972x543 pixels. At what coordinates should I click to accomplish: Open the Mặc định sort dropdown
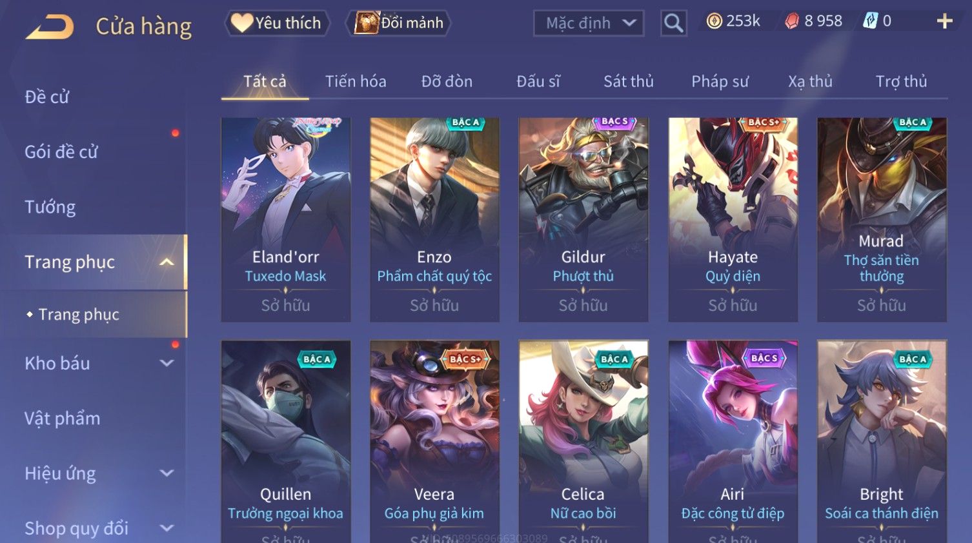[589, 23]
